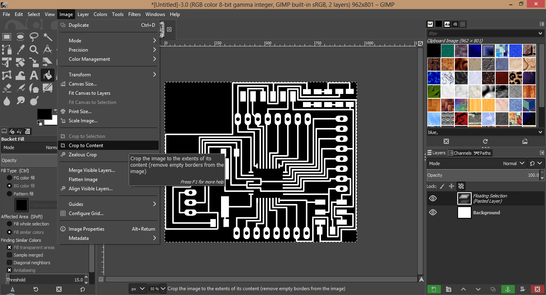
Task: Select the Eraser tool
Action: click(7, 88)
